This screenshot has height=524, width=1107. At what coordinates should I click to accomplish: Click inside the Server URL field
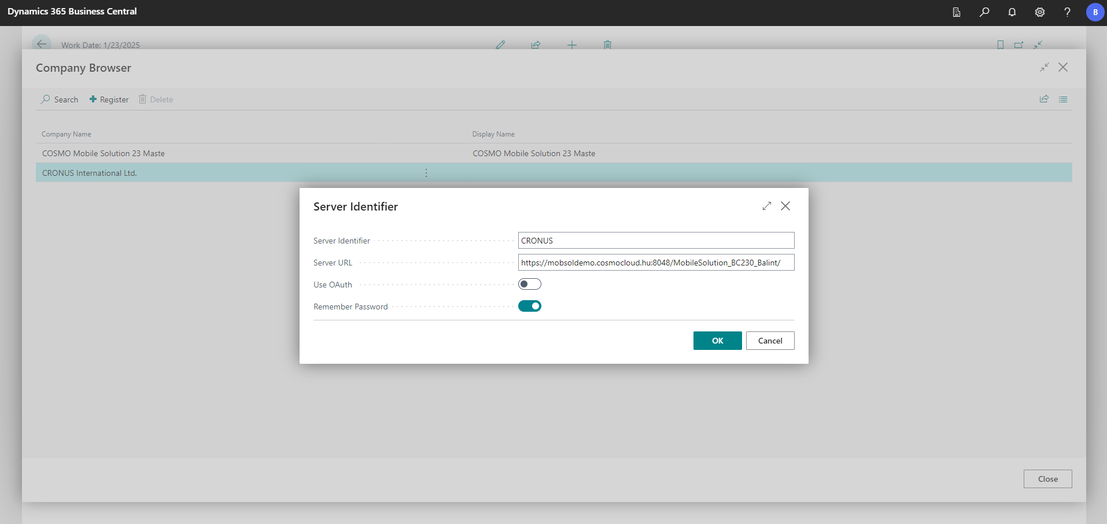[656, 262]
